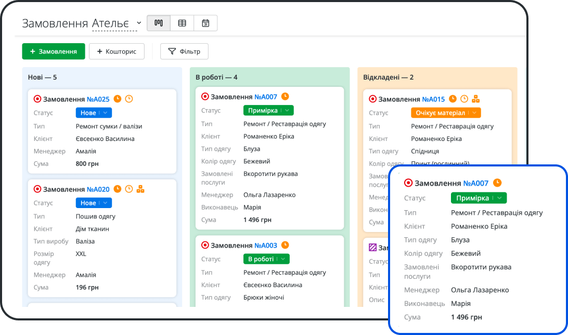Viewport: 568px width, 335px height.
Task: Click outlined clock icon on order №A025
Action: [129, 99]
